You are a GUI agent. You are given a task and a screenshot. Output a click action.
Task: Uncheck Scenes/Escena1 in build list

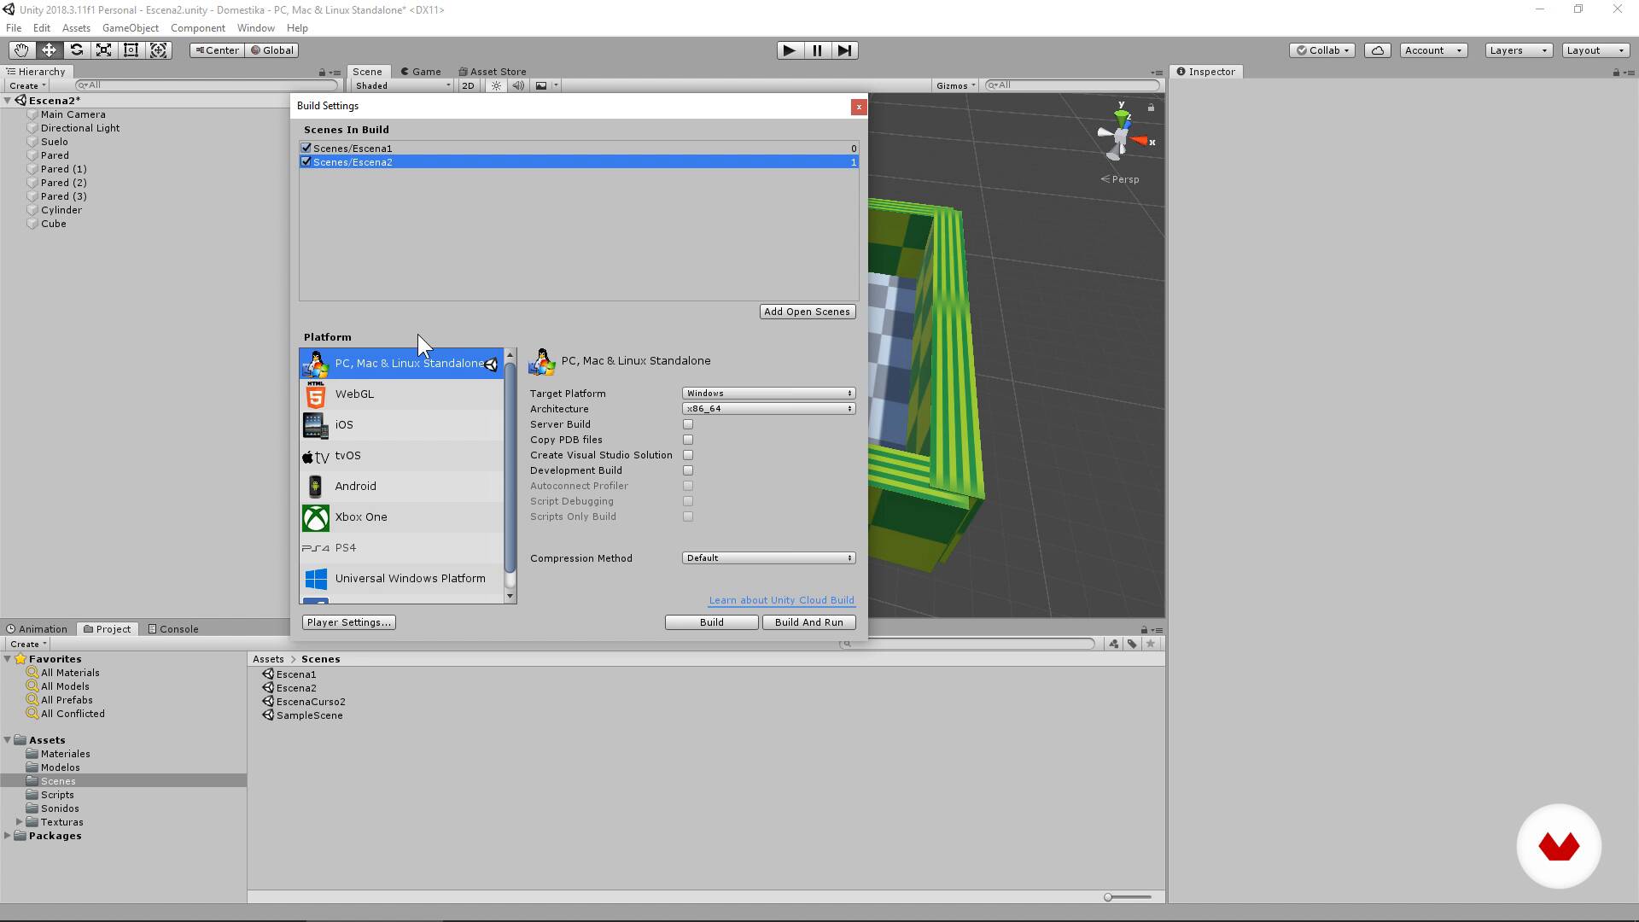tap(306, 148)
